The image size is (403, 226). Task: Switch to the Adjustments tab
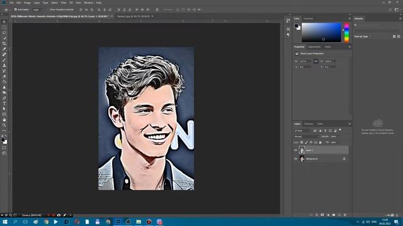tap(314, 47)
